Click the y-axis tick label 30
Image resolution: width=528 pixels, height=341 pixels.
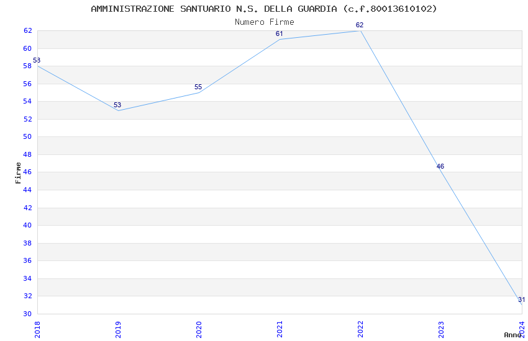pyautogui.click(x=27, y=314)
